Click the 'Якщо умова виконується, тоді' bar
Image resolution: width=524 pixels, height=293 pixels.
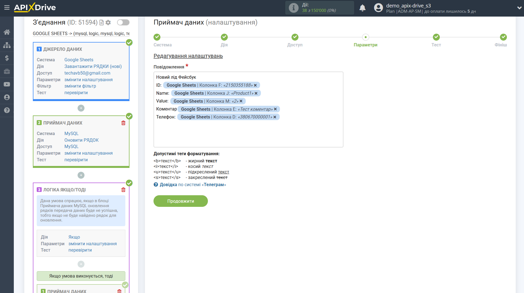coord(81,276)
